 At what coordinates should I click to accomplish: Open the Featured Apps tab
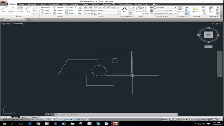(125, 4)
